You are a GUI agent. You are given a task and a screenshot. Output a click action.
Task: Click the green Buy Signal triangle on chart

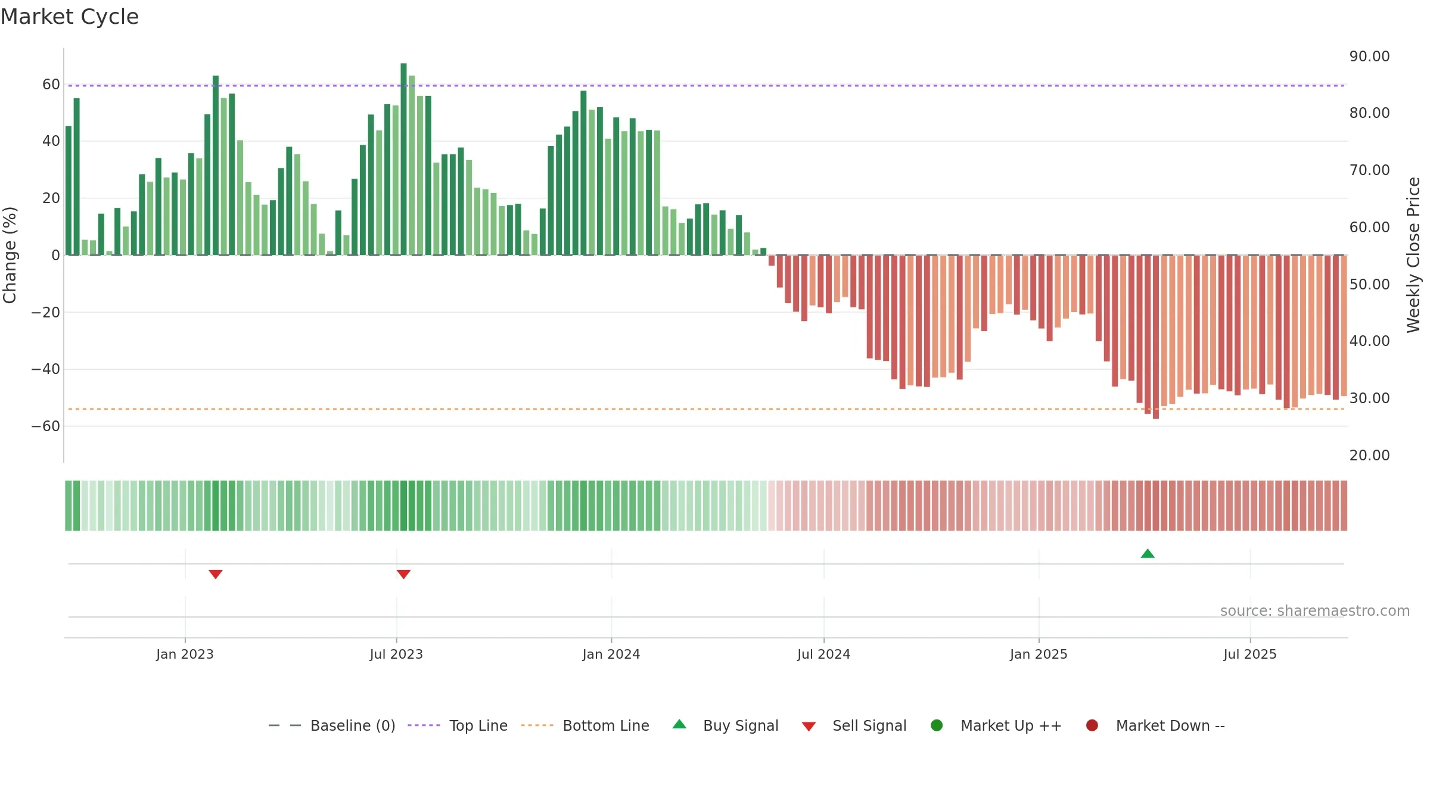click(x=1148, y=554)
